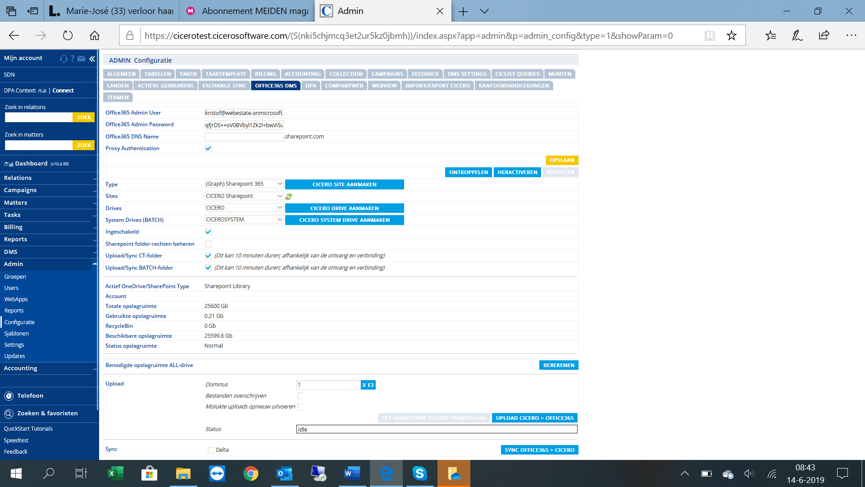The image size is (865, 487).
Task: Save settings with OPSLAAN button
Action: pyautogui.click(x=562, y=160)
